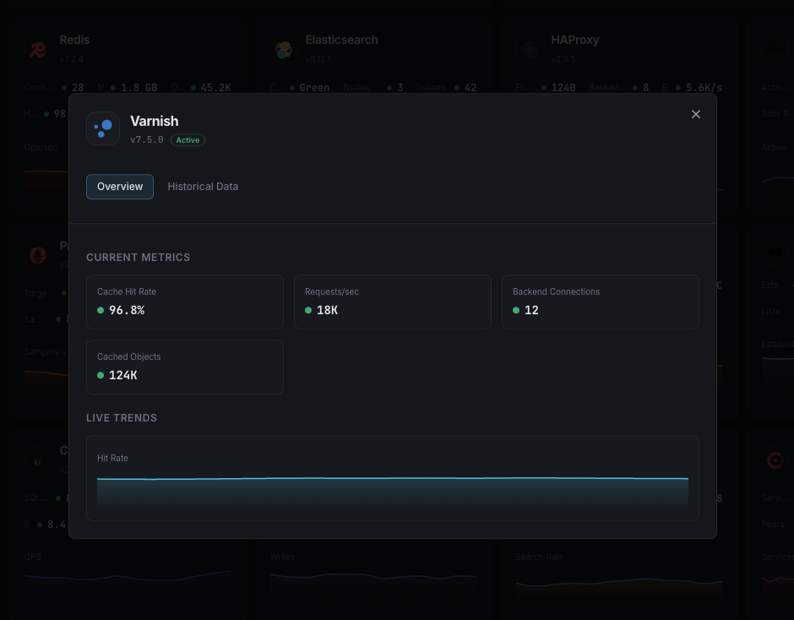Click the green status dot beside Cache Hit Rate
794x620 pixels.
[x=101, y=310]
